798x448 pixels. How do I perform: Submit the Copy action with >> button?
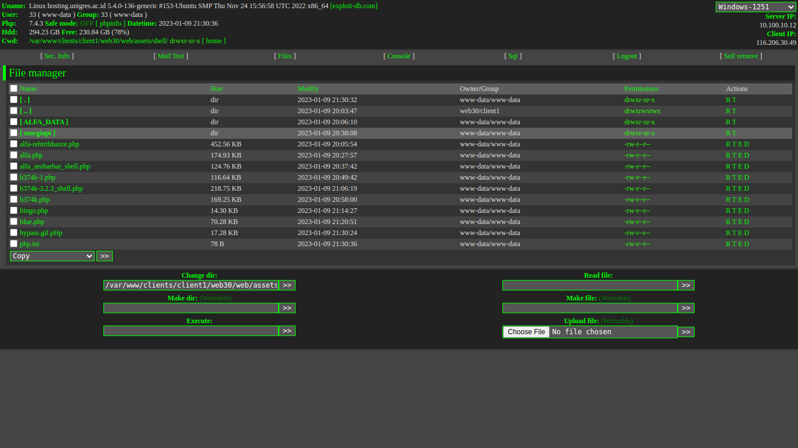[105, 256]
